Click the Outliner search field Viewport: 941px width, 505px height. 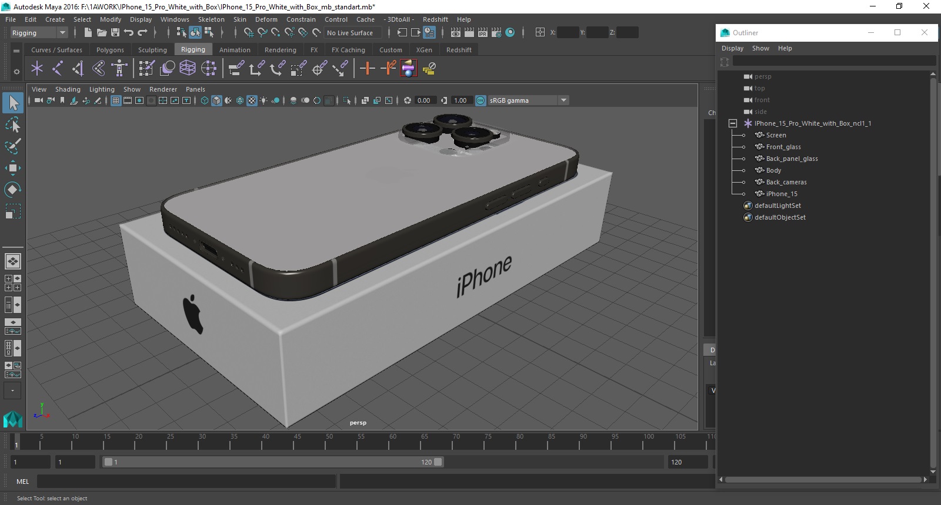(x=834, y=61)
